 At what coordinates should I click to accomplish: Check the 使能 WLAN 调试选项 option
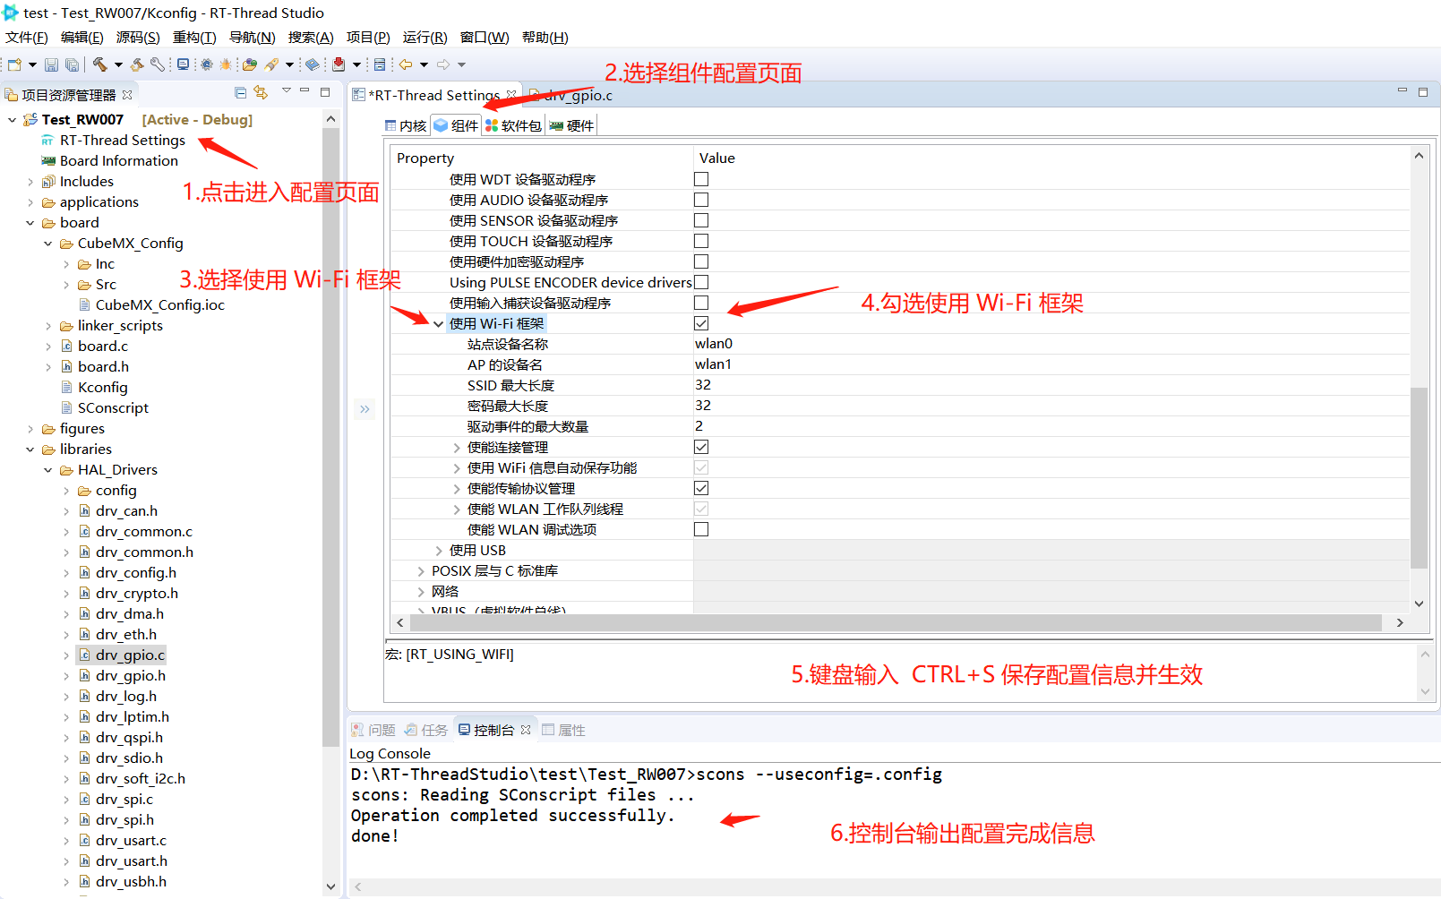coord(701,529)
